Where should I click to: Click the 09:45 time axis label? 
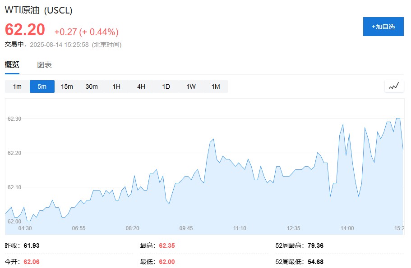(186, 228)
